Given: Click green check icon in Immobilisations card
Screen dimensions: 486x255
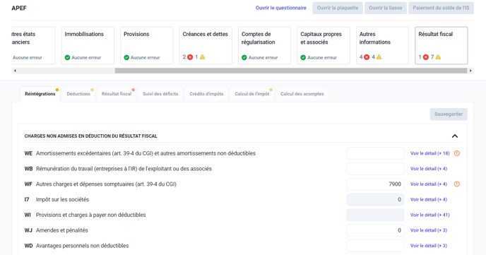Looking at the screenshot, I should [67, 58].
